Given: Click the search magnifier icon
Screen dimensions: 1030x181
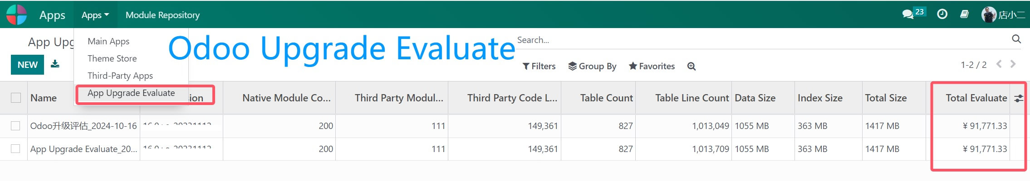Looking at the screenshot, I should [x=1016, y=39].
